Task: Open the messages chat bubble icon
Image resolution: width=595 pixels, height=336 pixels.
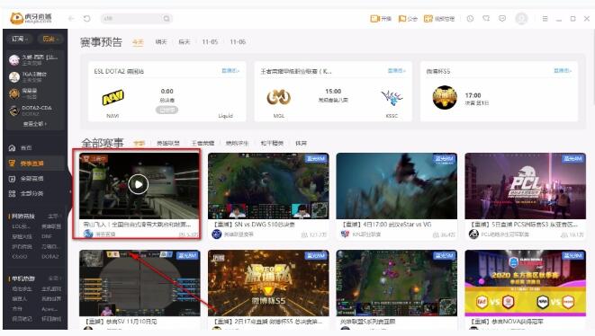Action: (502, 18)
